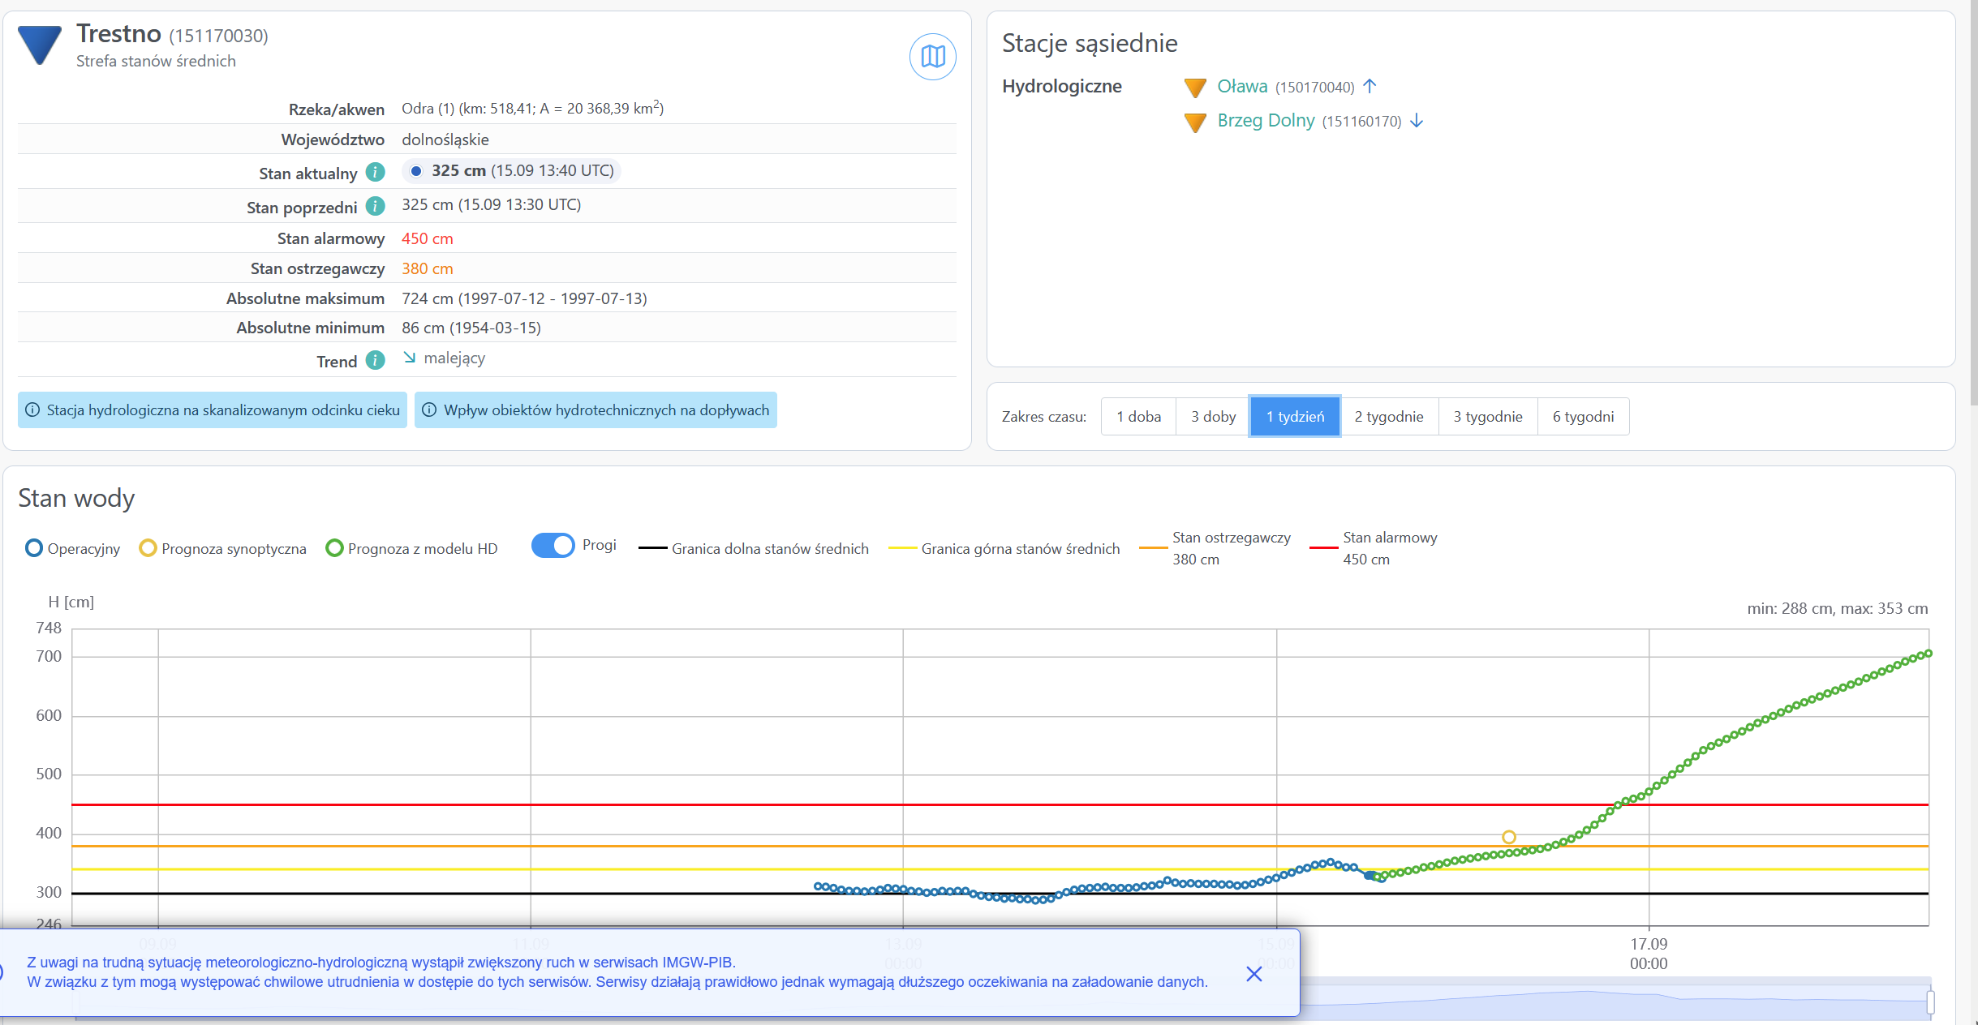Click upstream arrow icon beside Oława
This screenshot has height=1025, width=1978.
click(1370, 86)
